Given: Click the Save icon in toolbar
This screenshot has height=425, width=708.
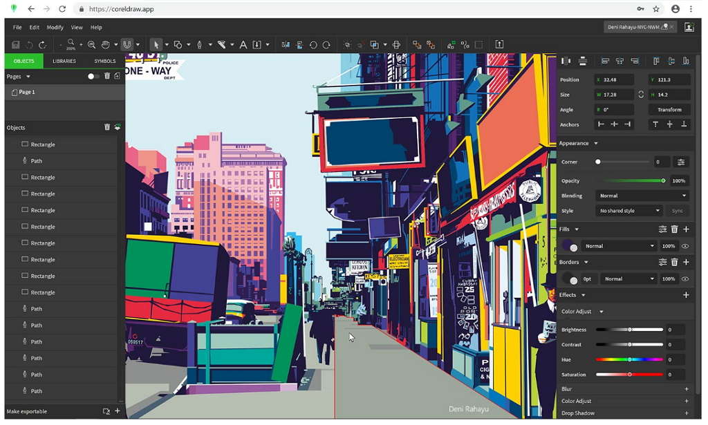Looking at the screenshot, I should tap(16, 45).
